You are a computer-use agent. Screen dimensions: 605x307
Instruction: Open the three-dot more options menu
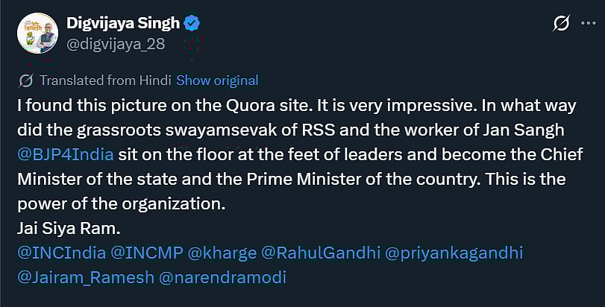(587, 24)
